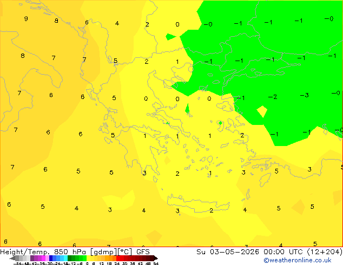Click the Su 03-05-2026 00:00 UTC date label

pos(250,252)
